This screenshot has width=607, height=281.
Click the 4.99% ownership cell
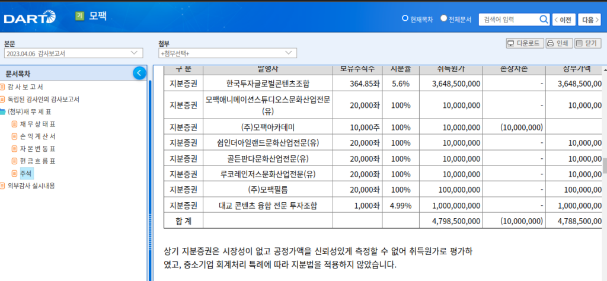(x=401, y=206)
